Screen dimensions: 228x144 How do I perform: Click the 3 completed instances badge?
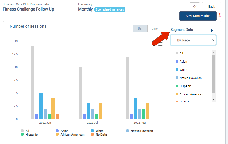[x=110, y=9]
